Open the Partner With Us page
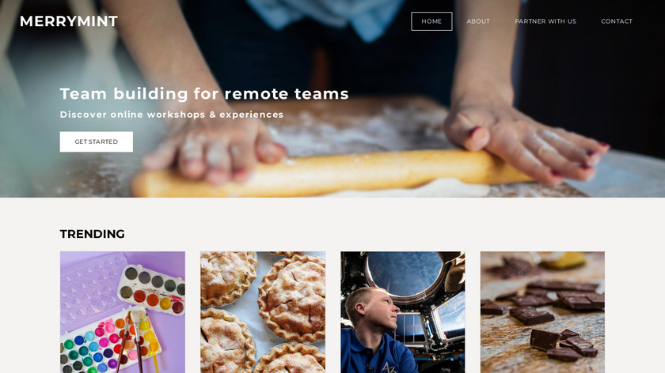The image size is (665, 373). [545, 21]
